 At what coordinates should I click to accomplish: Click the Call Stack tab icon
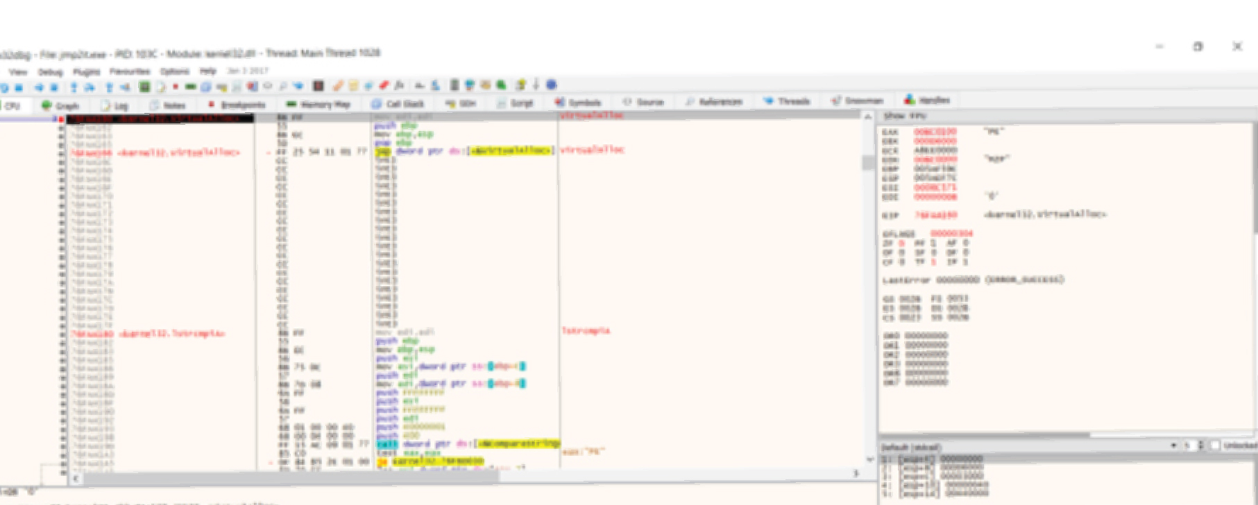(x=376, y=104)
